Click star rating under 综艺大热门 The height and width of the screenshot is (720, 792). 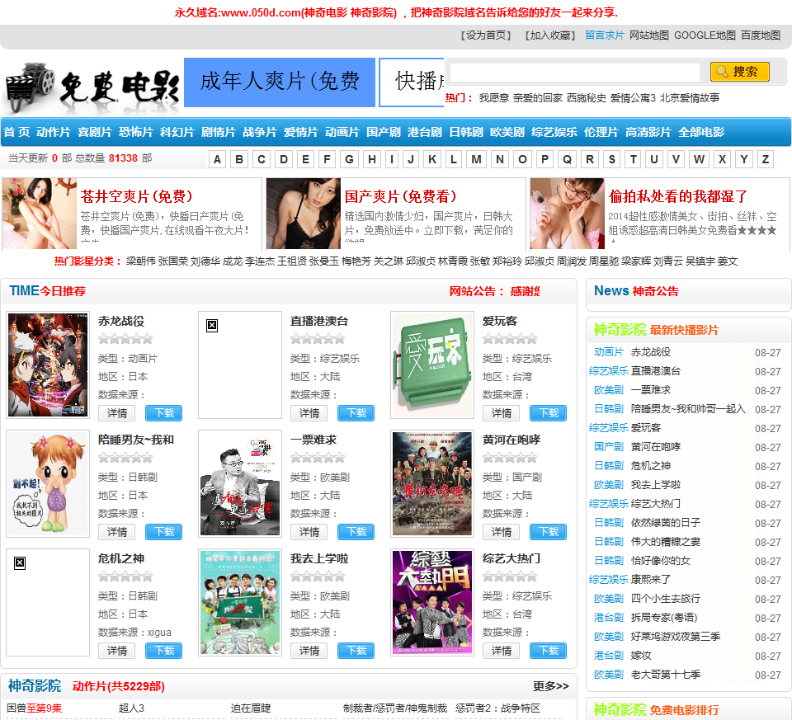coord(510,576)
